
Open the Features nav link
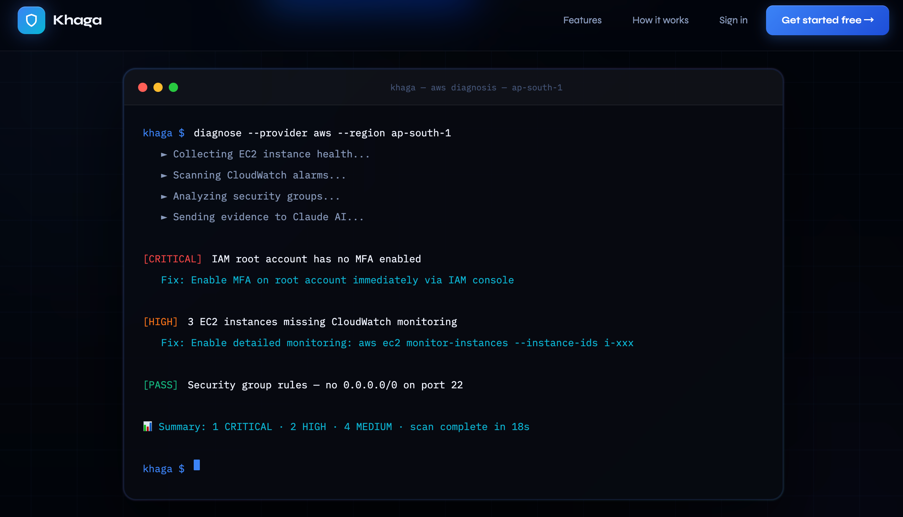point(582,20)
